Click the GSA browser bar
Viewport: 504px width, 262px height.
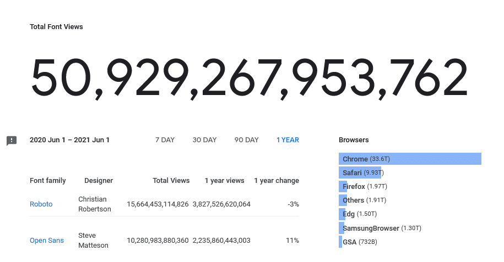pos(340,242)
